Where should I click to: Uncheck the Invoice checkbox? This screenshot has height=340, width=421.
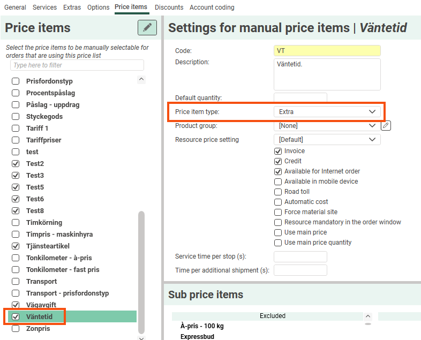point(278,151)
